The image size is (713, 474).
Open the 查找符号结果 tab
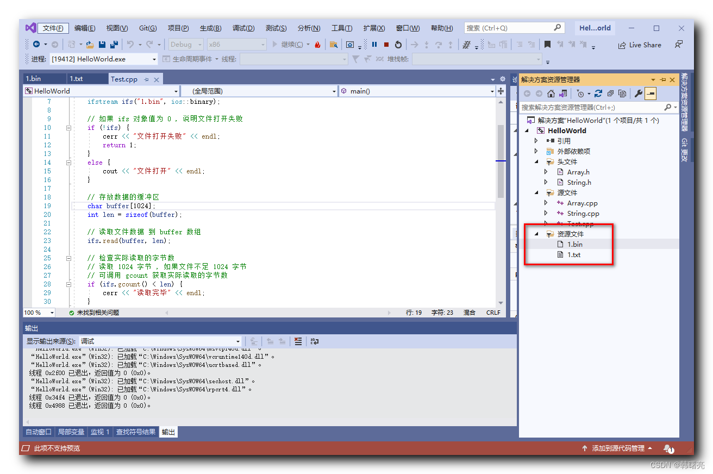[x=136, y=432]
